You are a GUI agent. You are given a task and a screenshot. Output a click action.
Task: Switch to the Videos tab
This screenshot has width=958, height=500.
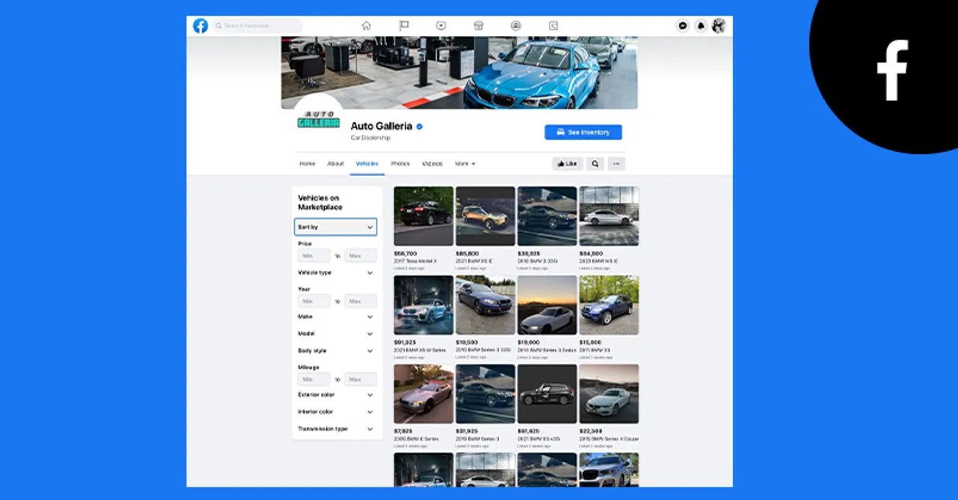[x=433, y=163]
